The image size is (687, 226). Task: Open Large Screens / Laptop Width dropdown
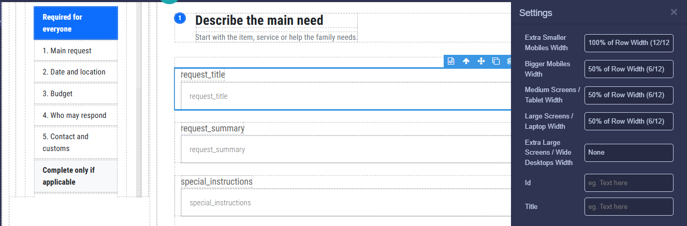tap(629, 121)
